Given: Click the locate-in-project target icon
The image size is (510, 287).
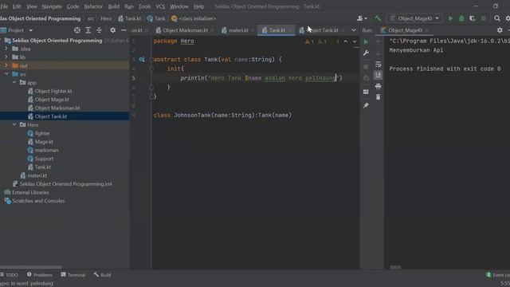Looking at the screenshot, I should 77,30.
